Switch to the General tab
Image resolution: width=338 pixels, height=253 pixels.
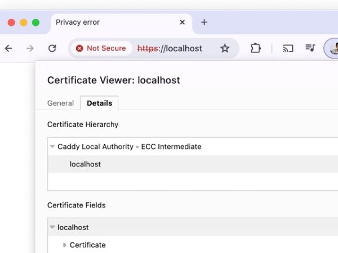pyautogui.click(x=61, y=103)
